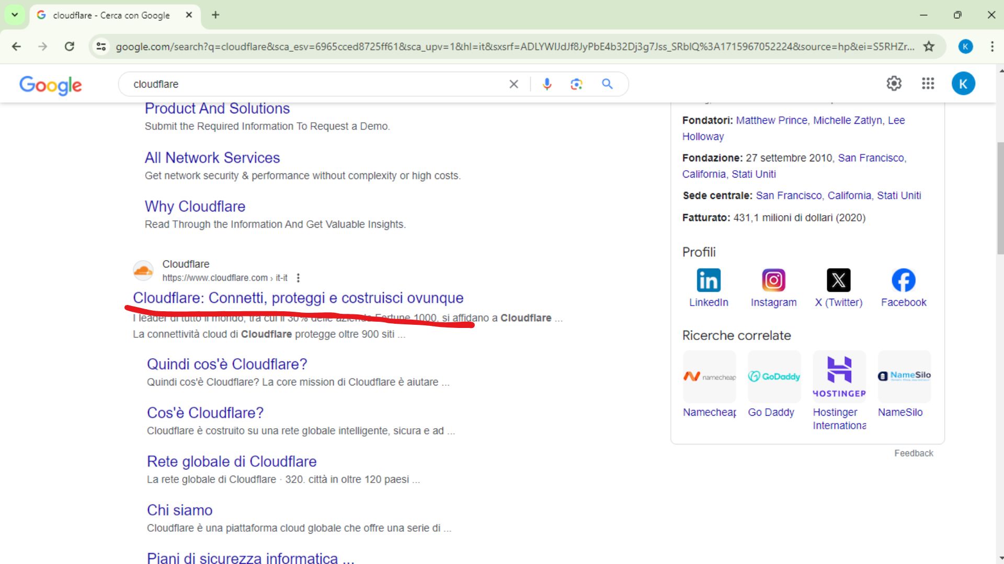Open All Network Services link
The image size is (1004, 564).
tap(212, 158)
